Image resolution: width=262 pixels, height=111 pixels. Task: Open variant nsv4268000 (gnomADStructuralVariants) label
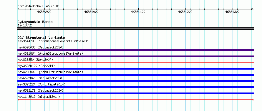point(50,72)
